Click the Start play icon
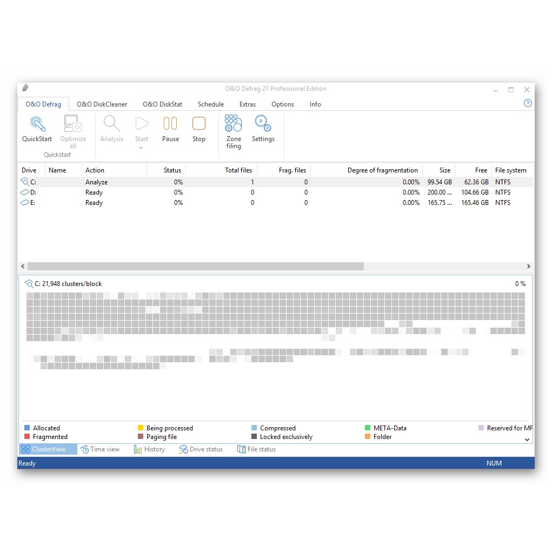 (x=142, y=124)
